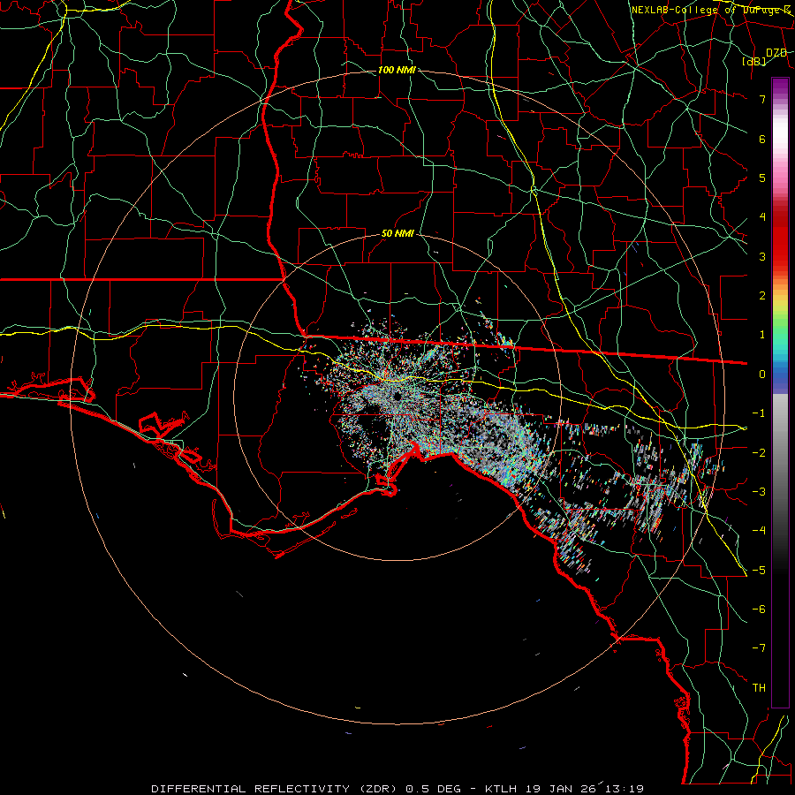Viewport: 795px width, 795px height.
Task: Click the 5 dB tick label on scale
Action: click(x=762, y=178)
